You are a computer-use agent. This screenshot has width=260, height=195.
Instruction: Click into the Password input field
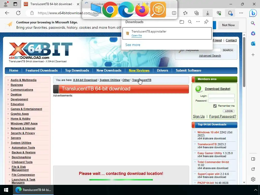(221, 101)
